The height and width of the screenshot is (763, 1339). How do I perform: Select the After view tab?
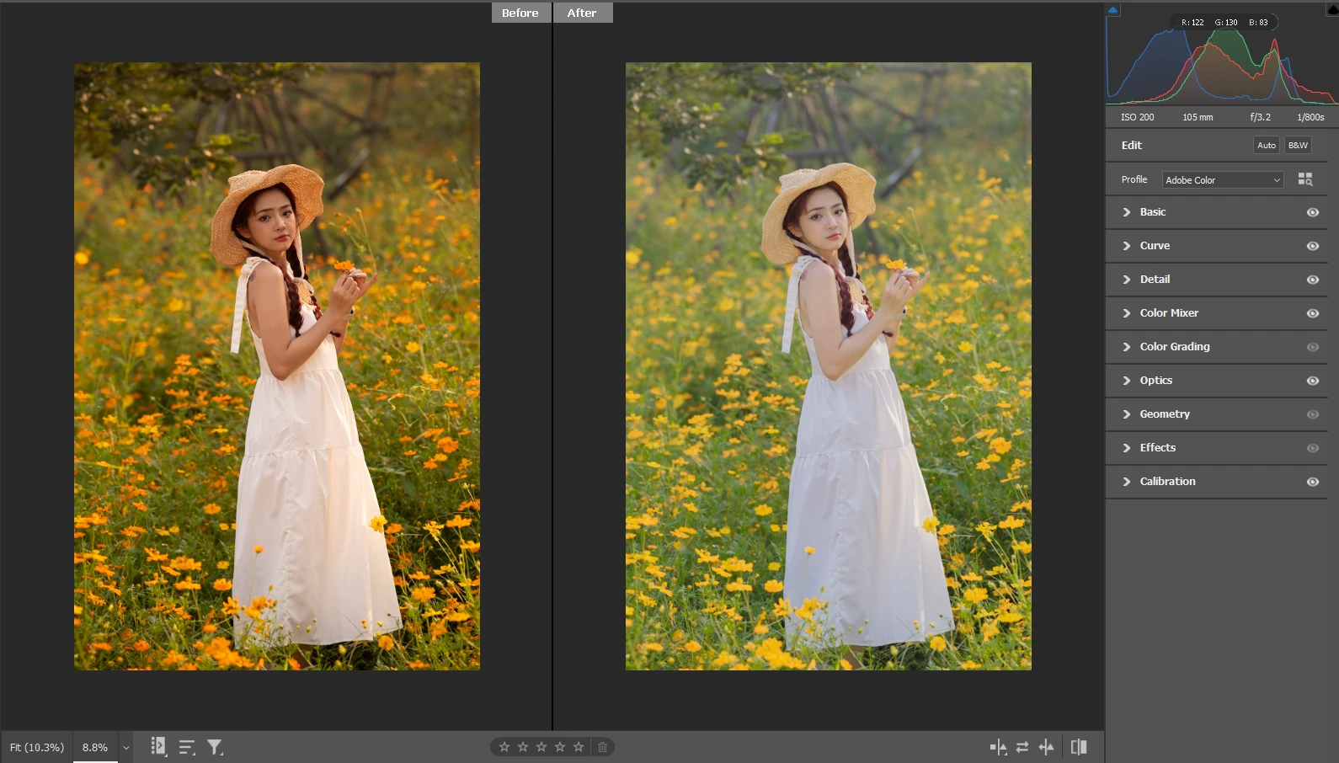582,13
